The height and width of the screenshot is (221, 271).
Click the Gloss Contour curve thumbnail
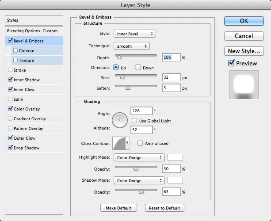(x=119, y=143)
